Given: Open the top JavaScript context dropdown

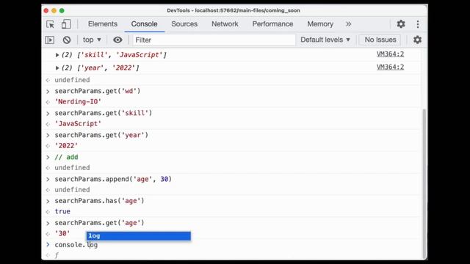Looking at the screenshot, I should 92,40.
